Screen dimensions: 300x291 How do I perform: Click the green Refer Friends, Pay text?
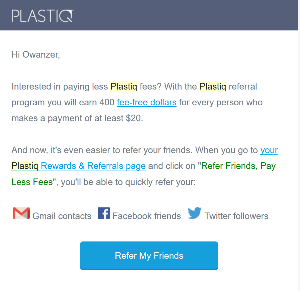pyautogui.click(x=238, y=166)
